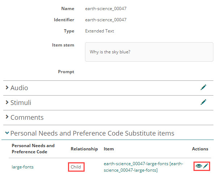Viewport: 217px width, 176px height.
Task: Collapse the Personal Needs section chevron
Action: point(7,133)
